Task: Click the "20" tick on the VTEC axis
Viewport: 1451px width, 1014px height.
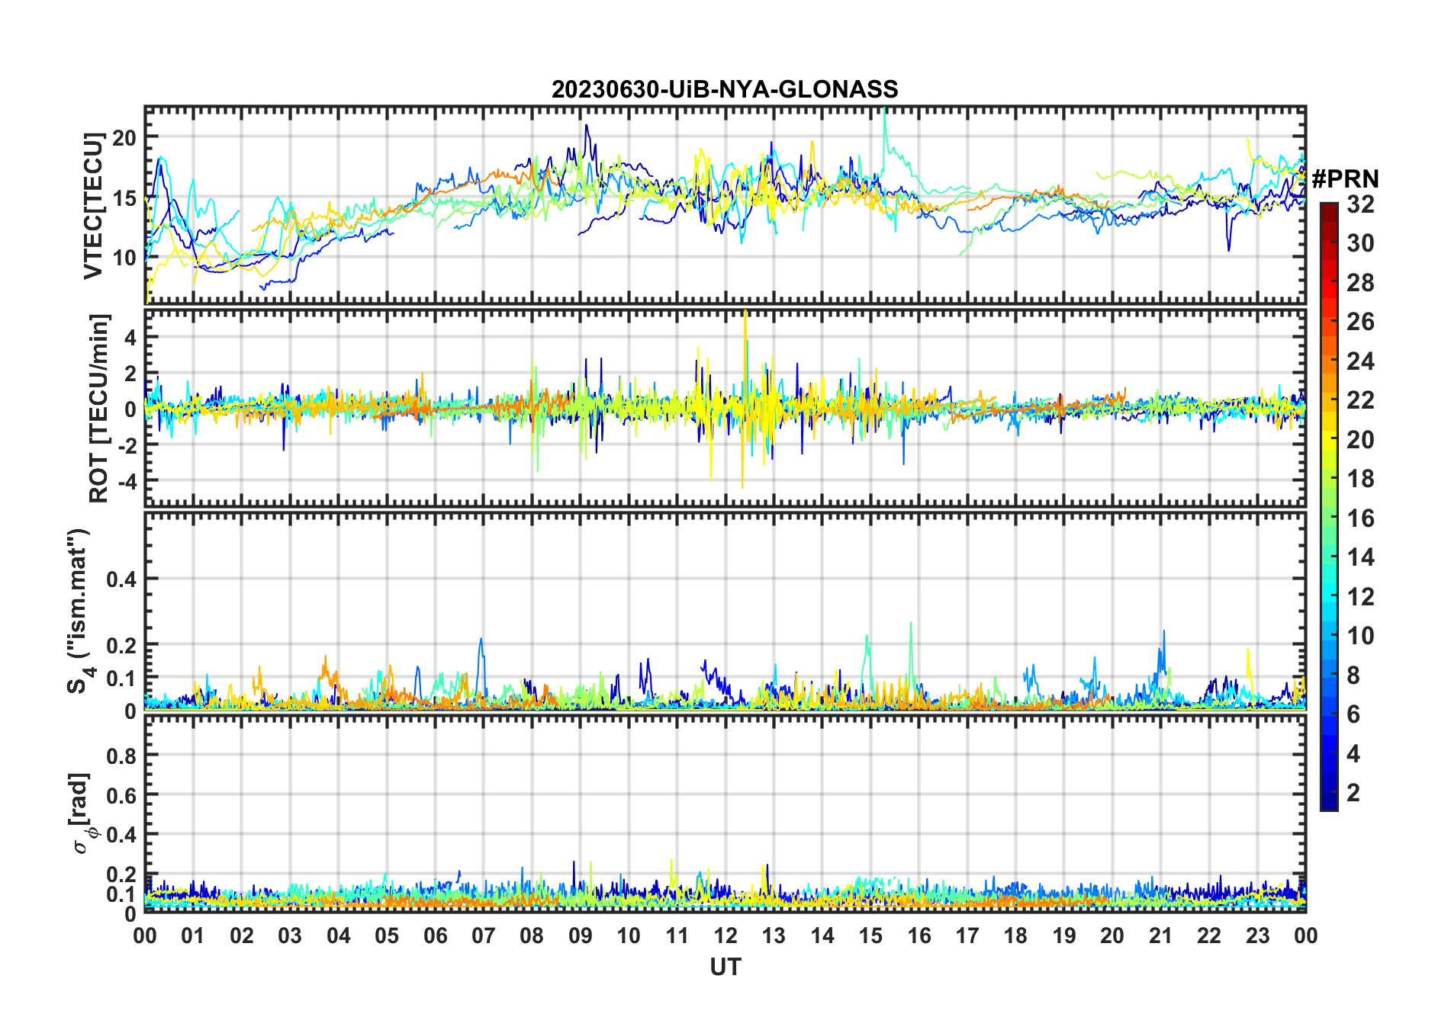Action: click(x=124, y=138)
